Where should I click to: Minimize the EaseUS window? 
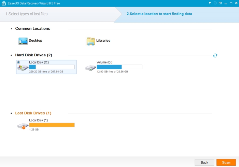[226, 3]
